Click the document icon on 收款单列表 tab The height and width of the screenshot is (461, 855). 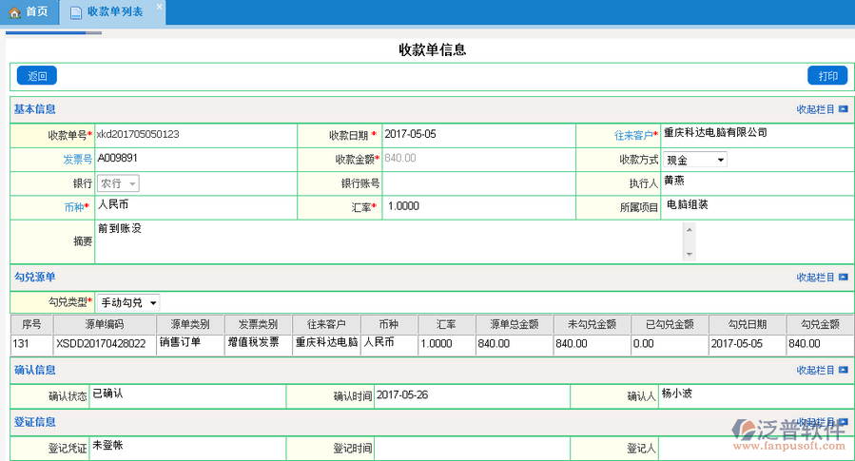[x=76, y=12]
